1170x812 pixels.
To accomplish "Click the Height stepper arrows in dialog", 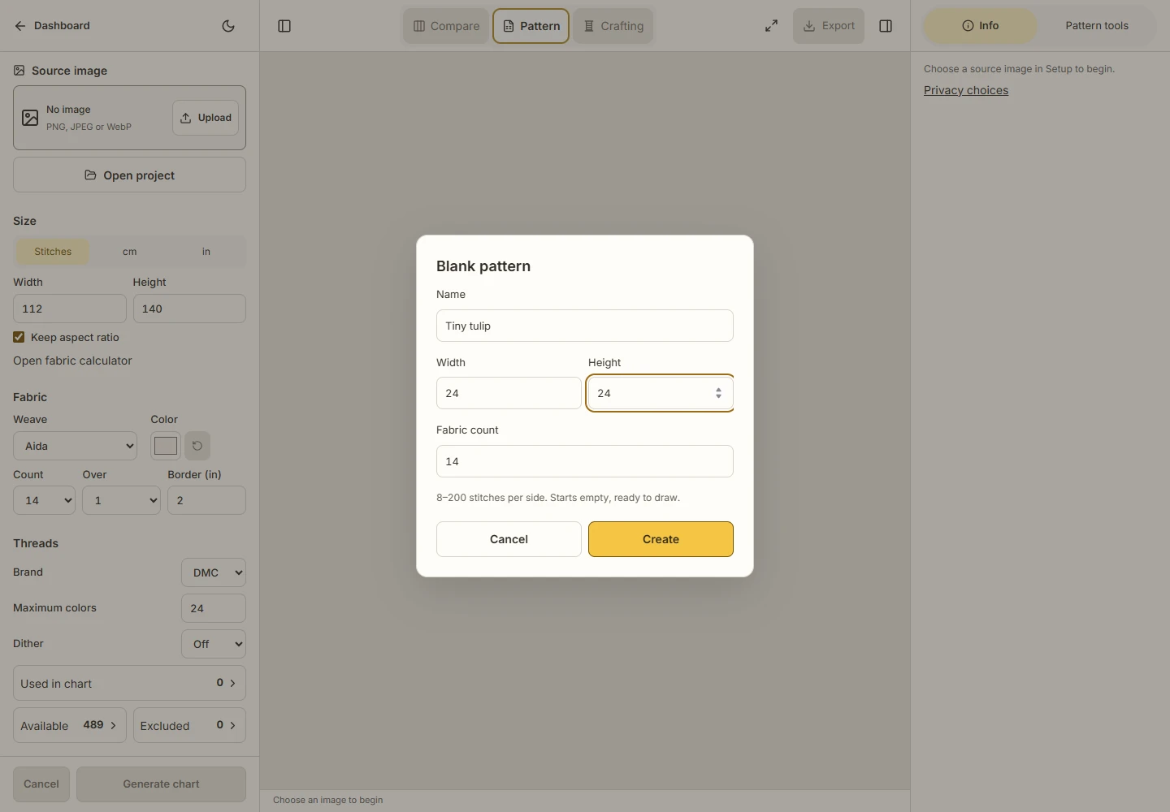I will [718, 393].
